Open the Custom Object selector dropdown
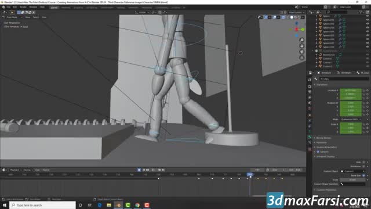 tap(352, 171)
